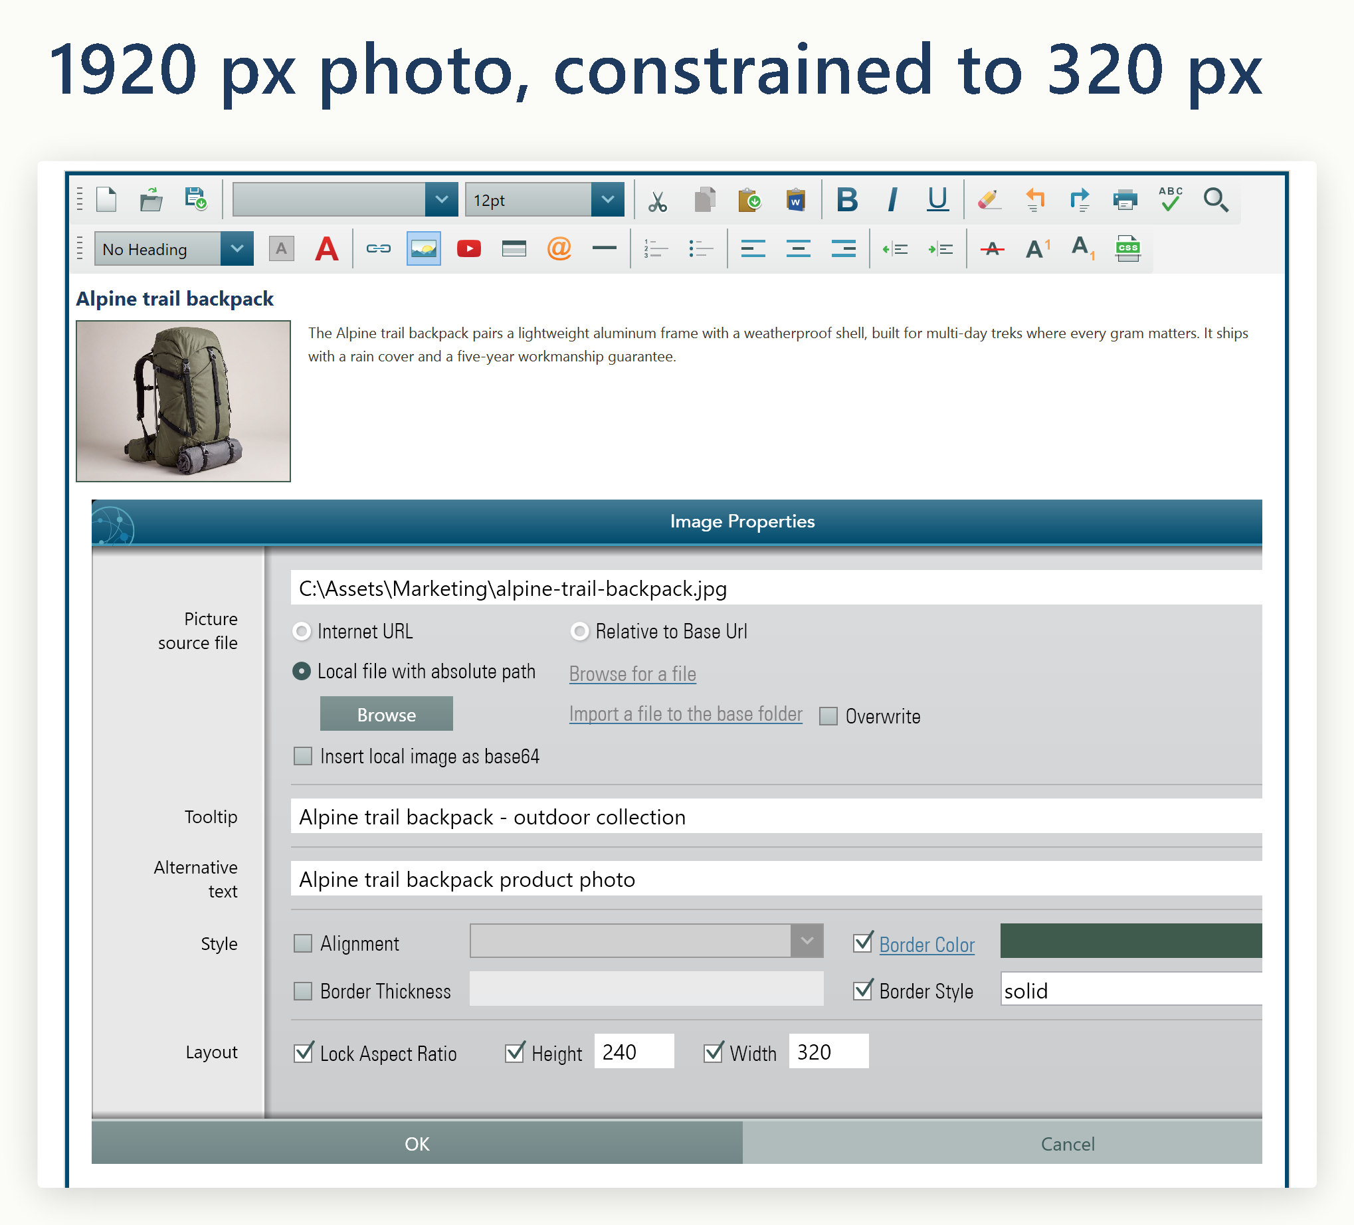Toggle bold formatting
This screenshot has width=1354, height=1225.
pyautogui.click(x=847, y=199)
